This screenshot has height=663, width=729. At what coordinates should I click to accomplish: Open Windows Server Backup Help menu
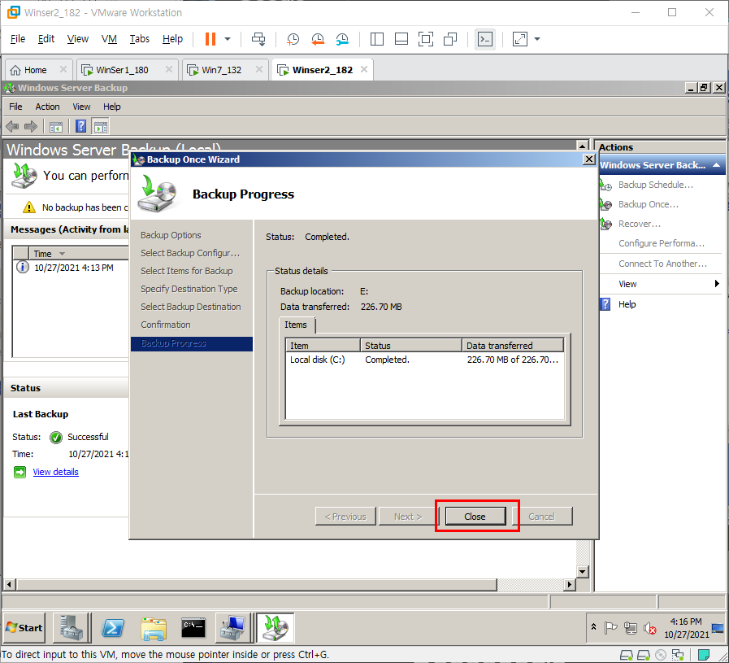point(111,107)
